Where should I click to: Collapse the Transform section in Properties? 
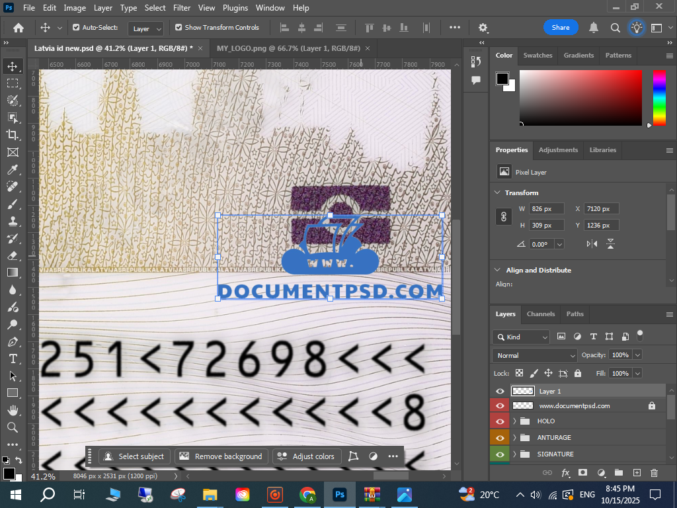tap(497, 192)
